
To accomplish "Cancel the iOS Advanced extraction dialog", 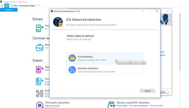I will (147, 91).
